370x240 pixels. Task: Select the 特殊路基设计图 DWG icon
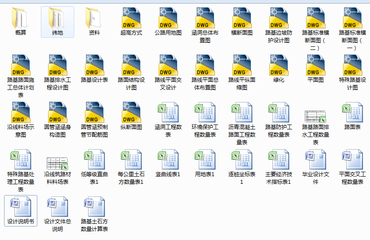coord(352,65)
